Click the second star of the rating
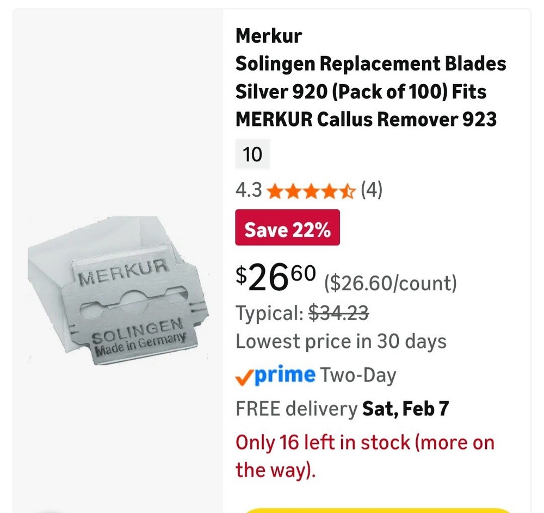The height and width of the screenshot is (513, 544). pos(293,191)
